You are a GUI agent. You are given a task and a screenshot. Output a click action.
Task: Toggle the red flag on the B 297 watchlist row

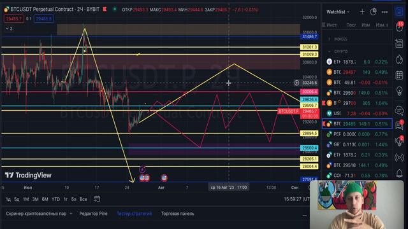pyautogui.click(x=323, y=103)
